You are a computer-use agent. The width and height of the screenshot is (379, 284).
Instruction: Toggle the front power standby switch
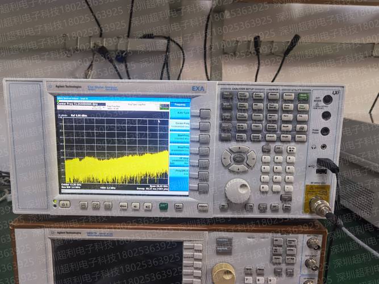coord(65,204)
